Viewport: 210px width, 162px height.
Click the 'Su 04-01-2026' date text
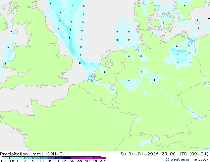[x=139, y=154]
